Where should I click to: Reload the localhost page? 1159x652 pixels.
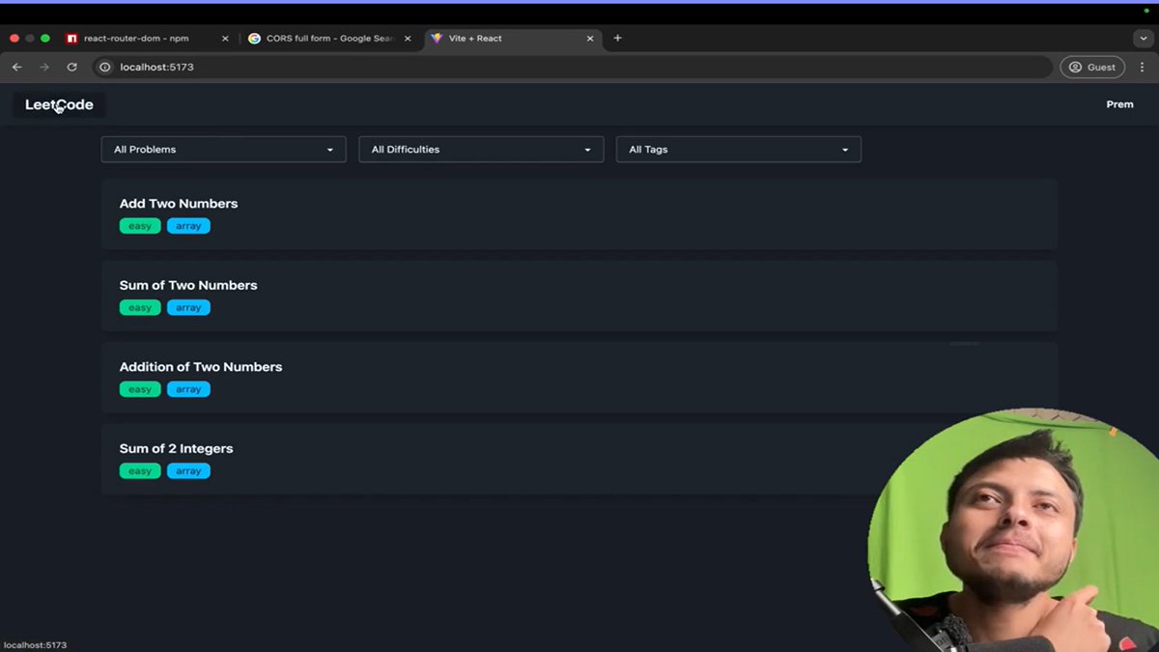click(x=71, y=67)
